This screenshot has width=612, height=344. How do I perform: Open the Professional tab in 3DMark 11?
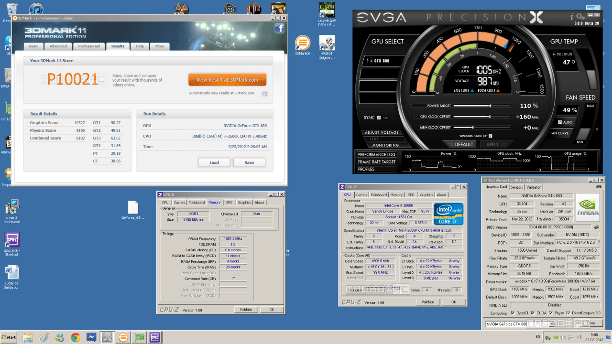89,46
